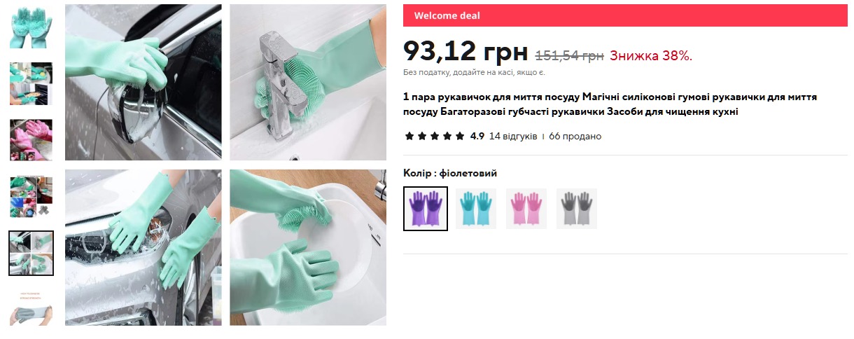Screen dimensions: 854x339
Task: Click the 4.9 rating score
Action: (477, 136)
